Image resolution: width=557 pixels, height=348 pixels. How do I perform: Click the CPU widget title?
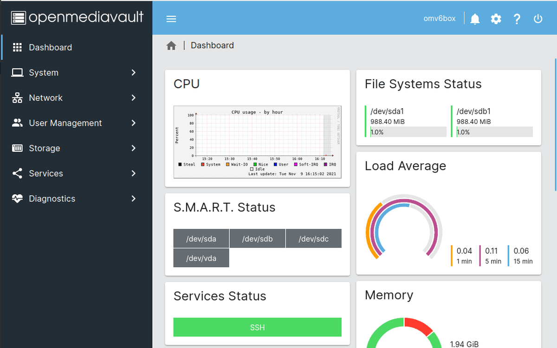[x=187, y=84]
